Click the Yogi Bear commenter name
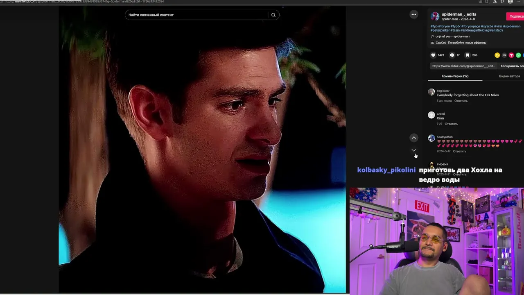524x295 pixels. point(443,91)
